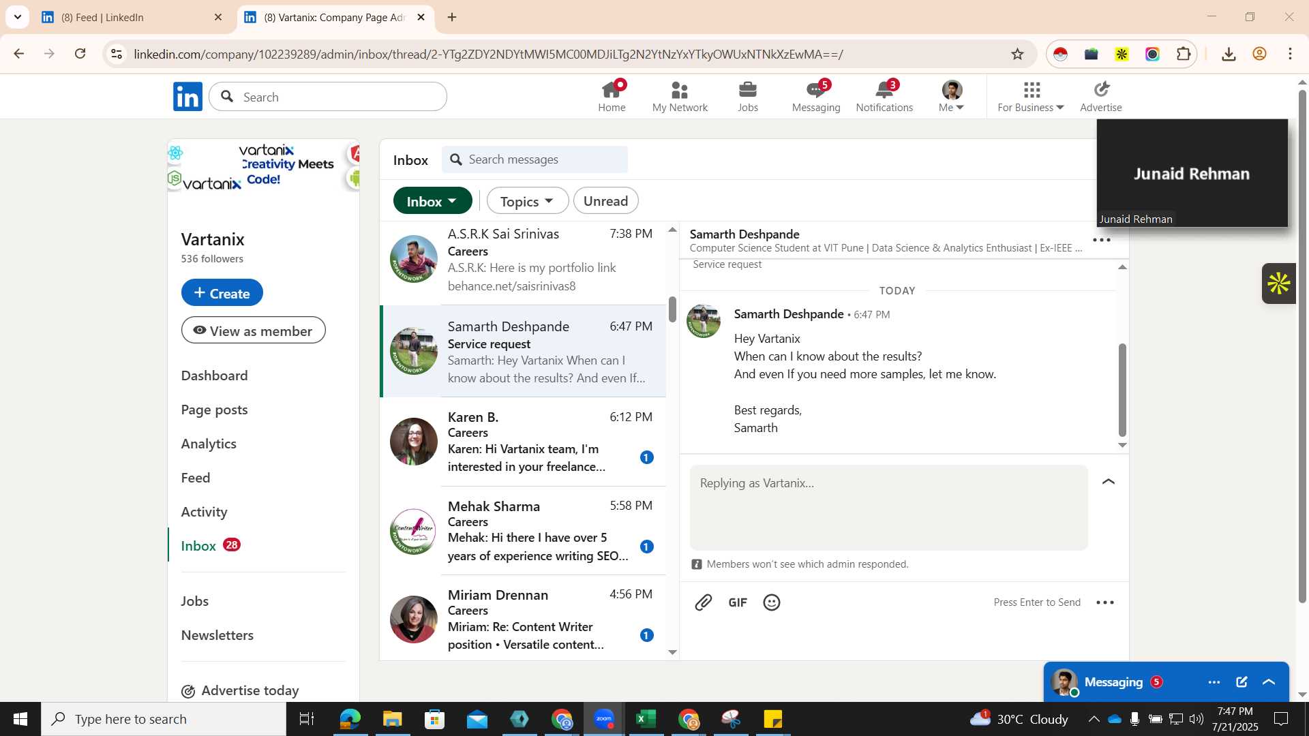
Task: Open new browser tab
Action: [x=452, y=17]
